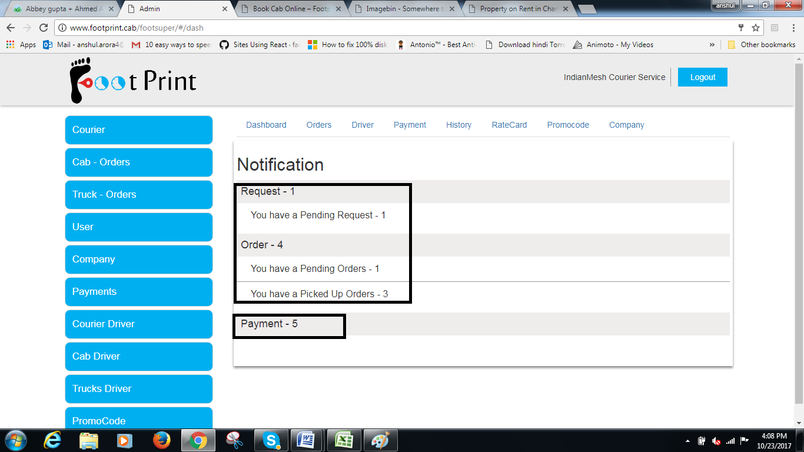
Task: Click the volume icon in system tray
Action: pyautogui.click(x=716, y=440)
